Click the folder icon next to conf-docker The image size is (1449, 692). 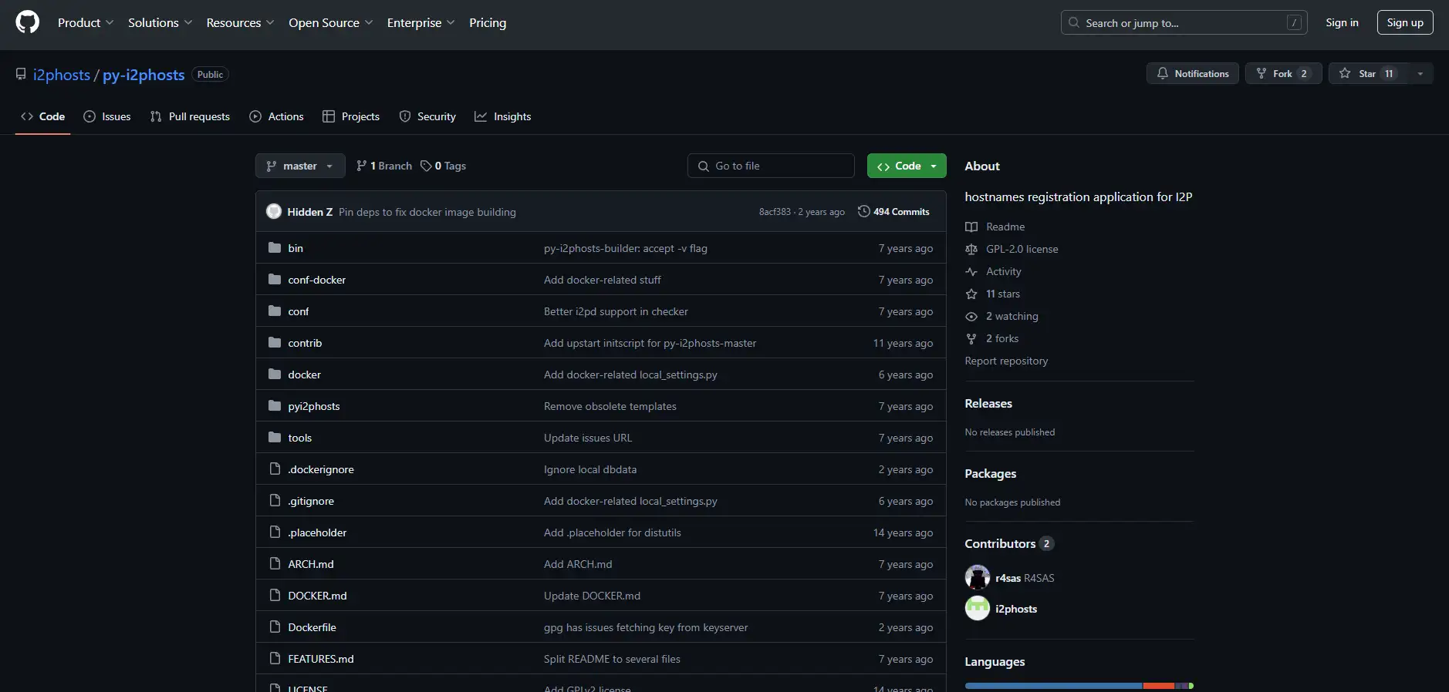(x=275, y=279)
